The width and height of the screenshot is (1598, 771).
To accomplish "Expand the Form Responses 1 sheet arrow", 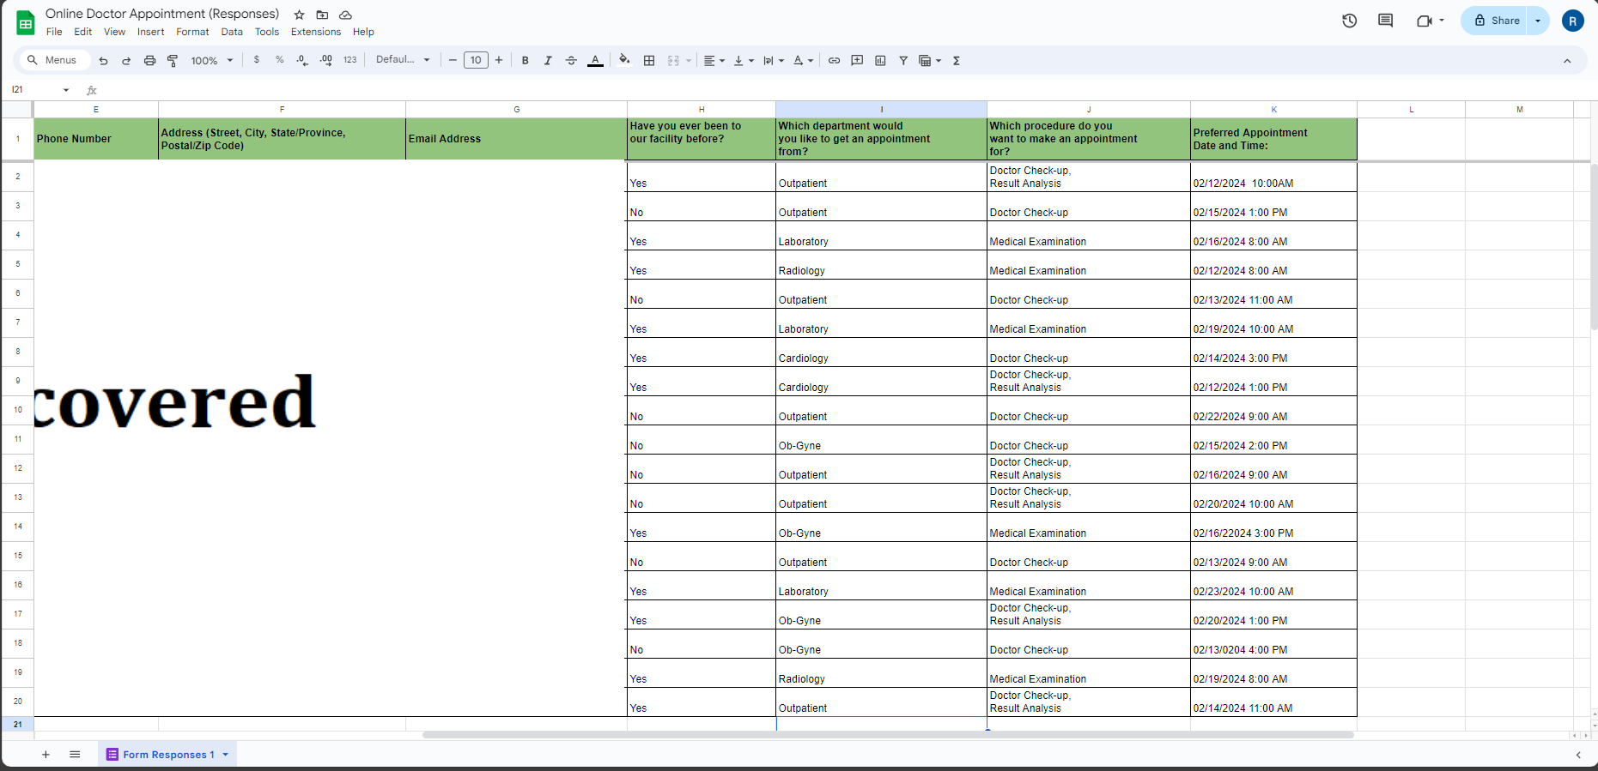I will (x=226, y=755).
